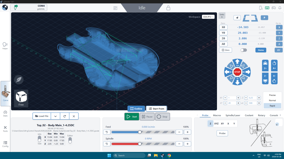Image resolution: width=284 pixels, height=159 pixels.
Task: Click the Feed override slider handle
Action: click(x=140, y=132)
